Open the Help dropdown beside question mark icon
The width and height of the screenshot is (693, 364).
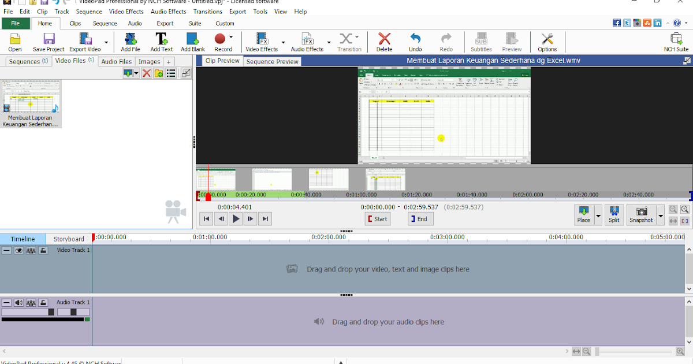pos(685,24)
